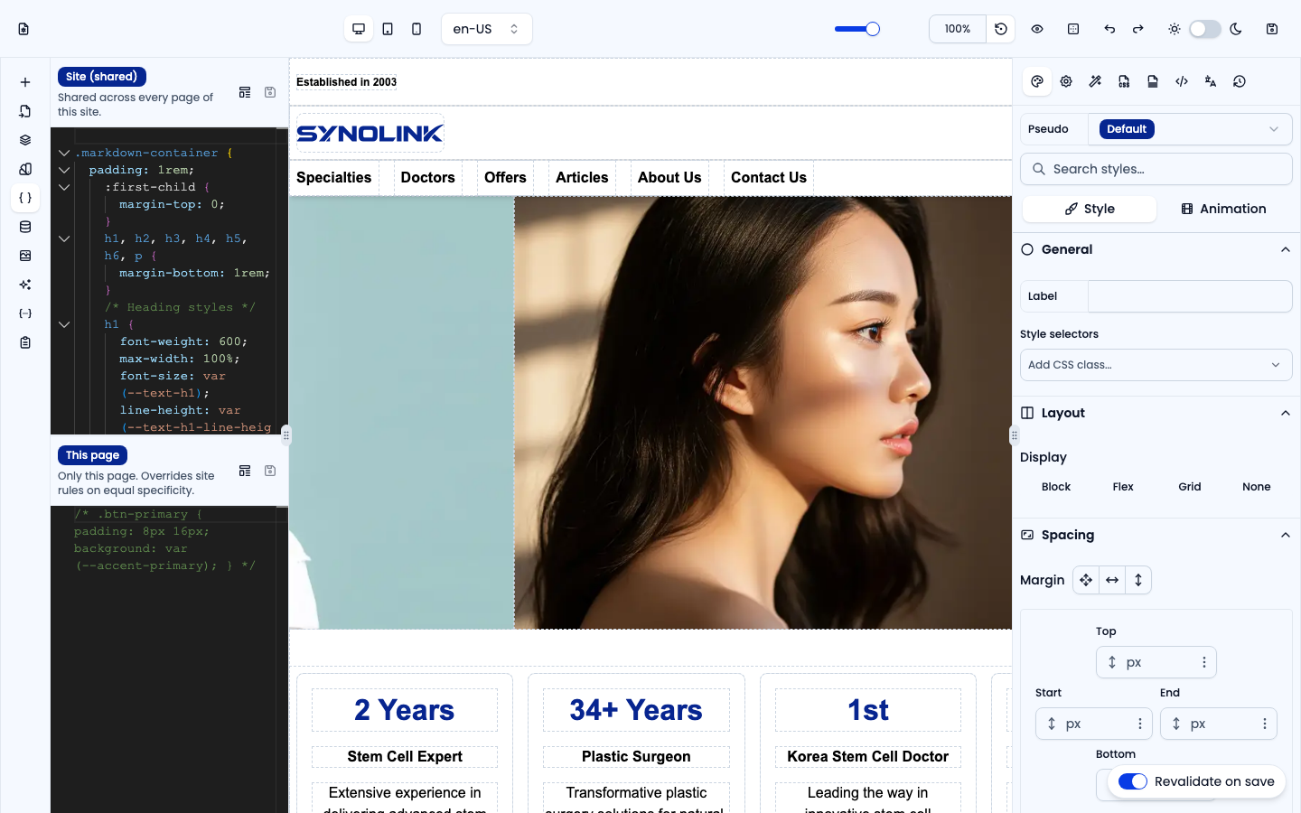1301x813 pixels.
Task: Select mobile phone viewport icon
Action: pos(417,29)
